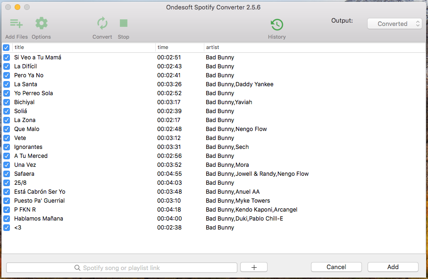Uncheck the 25/8 track checkbox

click(7, 183)
